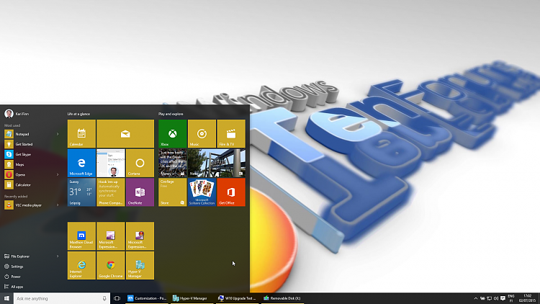Open the volume control in system tray
The height and width of the screenshot is (304, 540).
point(496,298)
